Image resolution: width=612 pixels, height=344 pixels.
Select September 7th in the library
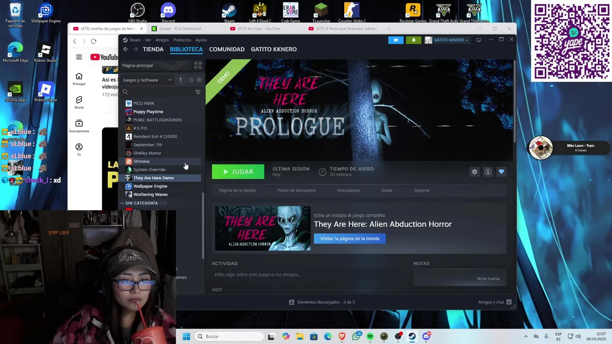click(x=161, y=145)
